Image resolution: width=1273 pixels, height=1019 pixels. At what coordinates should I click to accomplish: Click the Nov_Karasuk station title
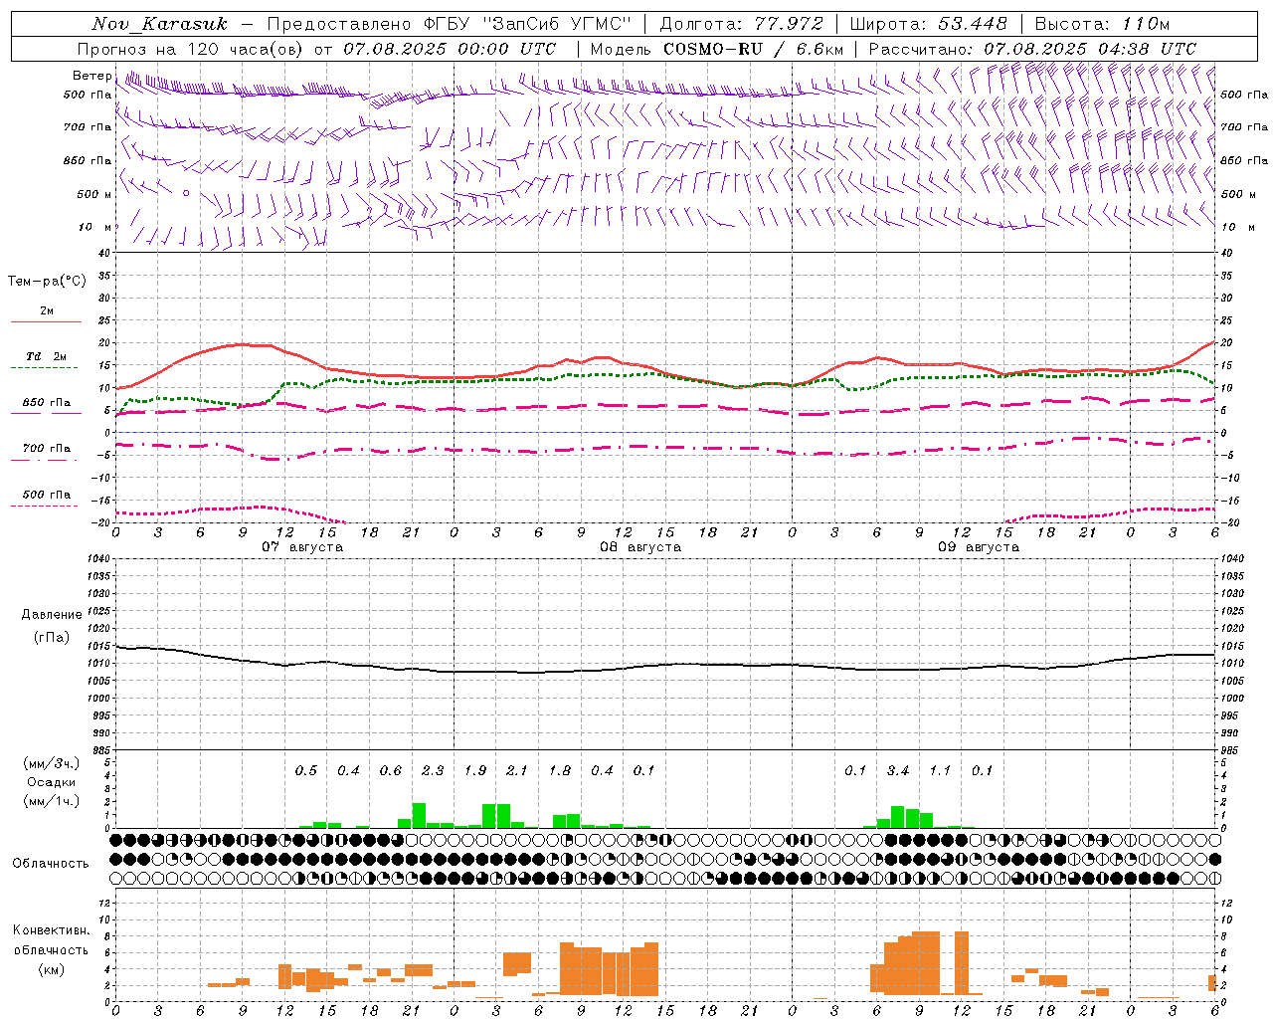point(159,24)
